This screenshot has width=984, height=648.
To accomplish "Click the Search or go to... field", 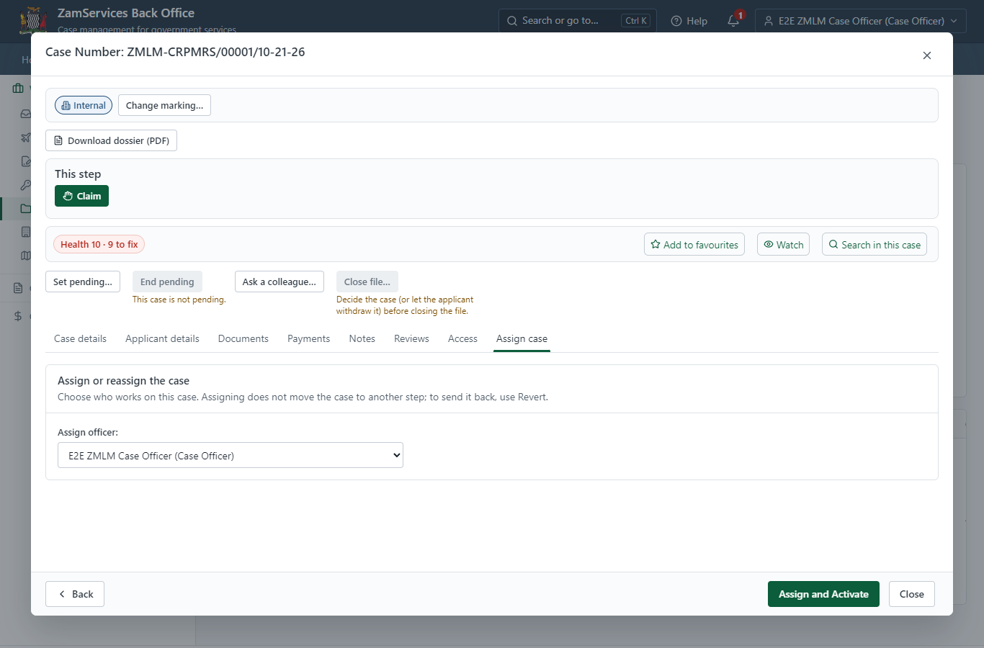I will tap(578, 21).
